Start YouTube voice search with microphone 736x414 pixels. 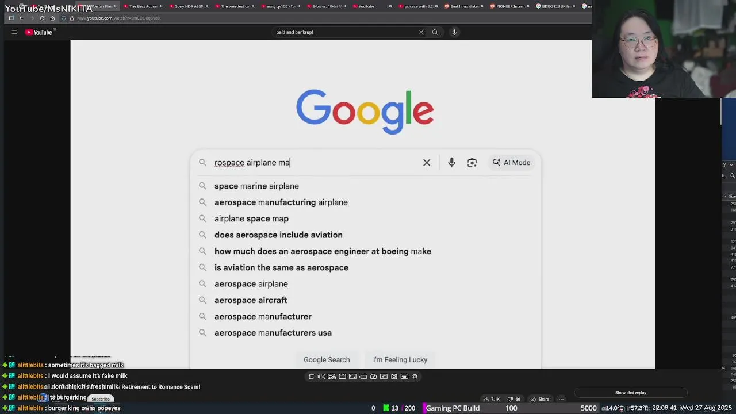(454, 32)
